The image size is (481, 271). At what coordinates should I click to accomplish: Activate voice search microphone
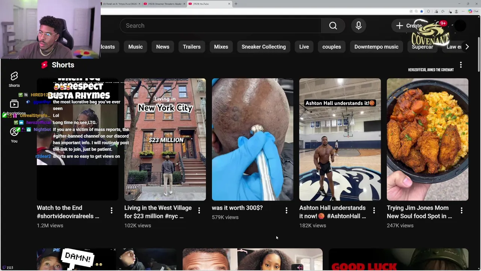[x=358, y=26]
